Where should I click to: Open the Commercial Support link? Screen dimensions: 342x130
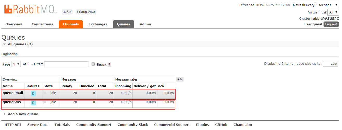[172, 125]
